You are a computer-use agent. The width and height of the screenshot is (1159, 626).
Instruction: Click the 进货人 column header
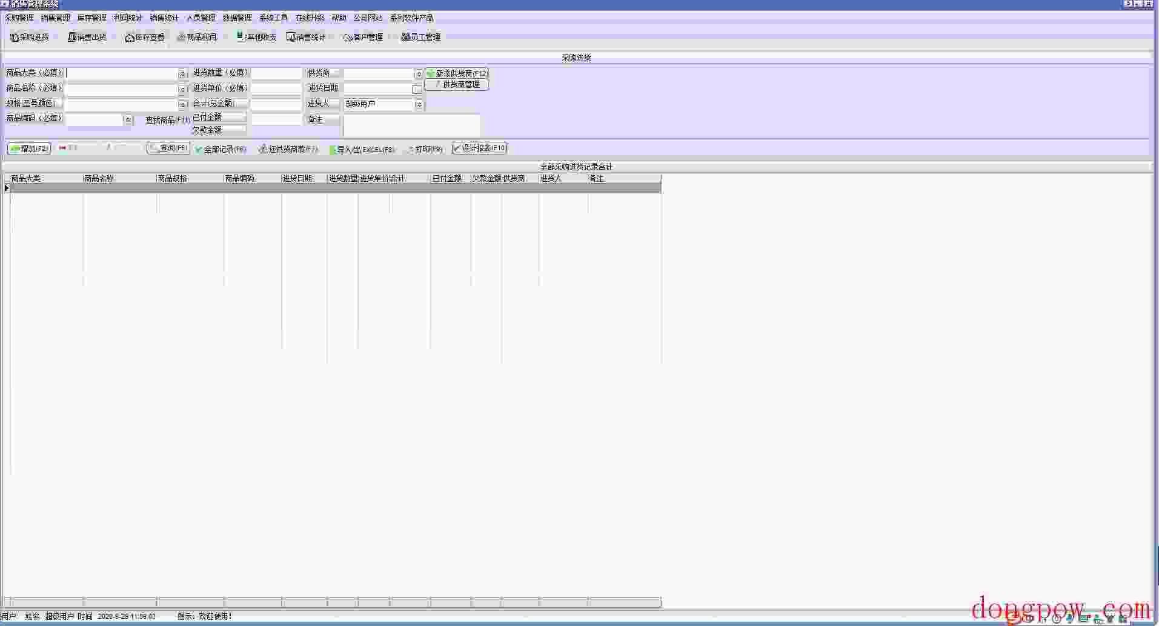[563, 179]
